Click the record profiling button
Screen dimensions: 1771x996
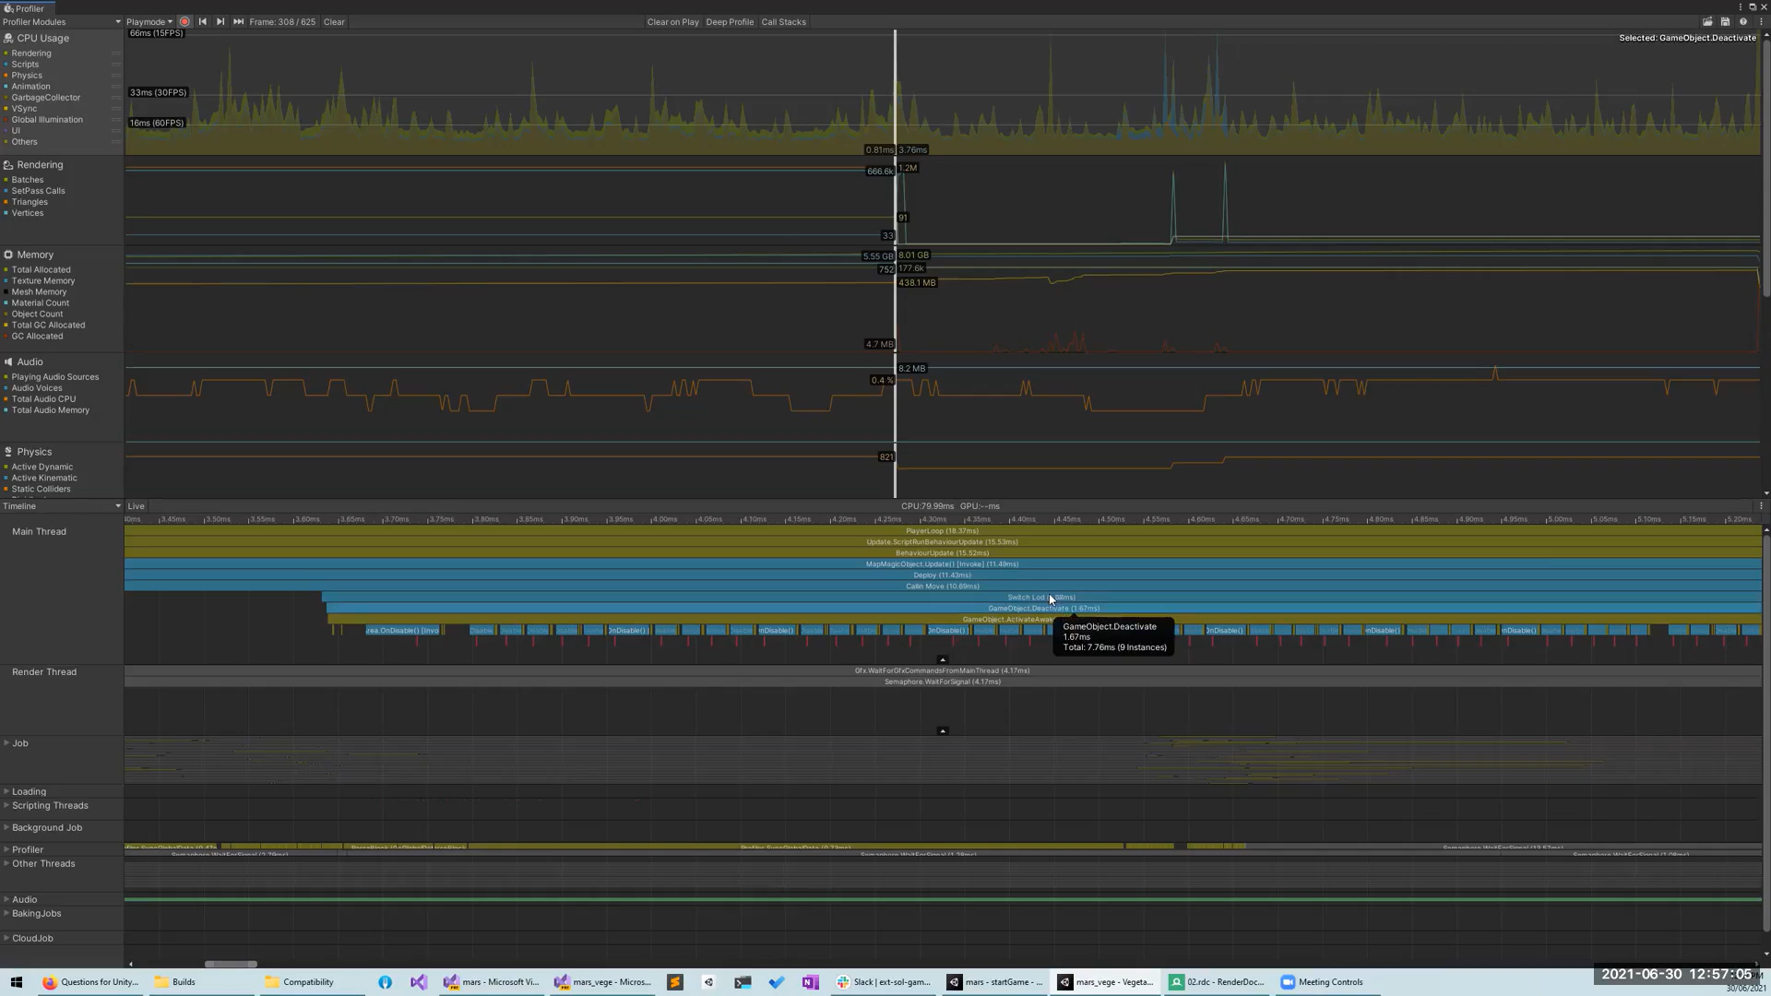coord(184,21)
